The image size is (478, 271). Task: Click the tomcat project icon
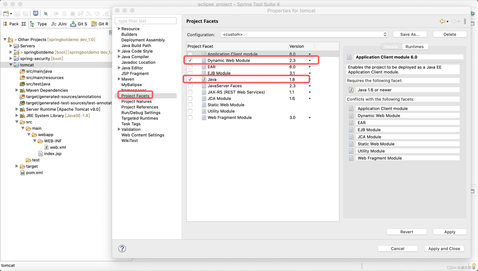16,64
